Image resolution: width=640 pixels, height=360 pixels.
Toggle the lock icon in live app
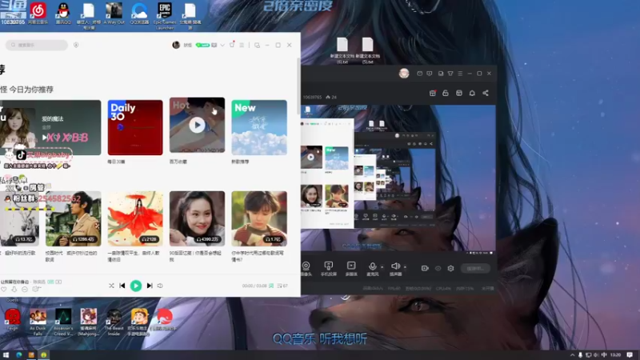point(446,93)
